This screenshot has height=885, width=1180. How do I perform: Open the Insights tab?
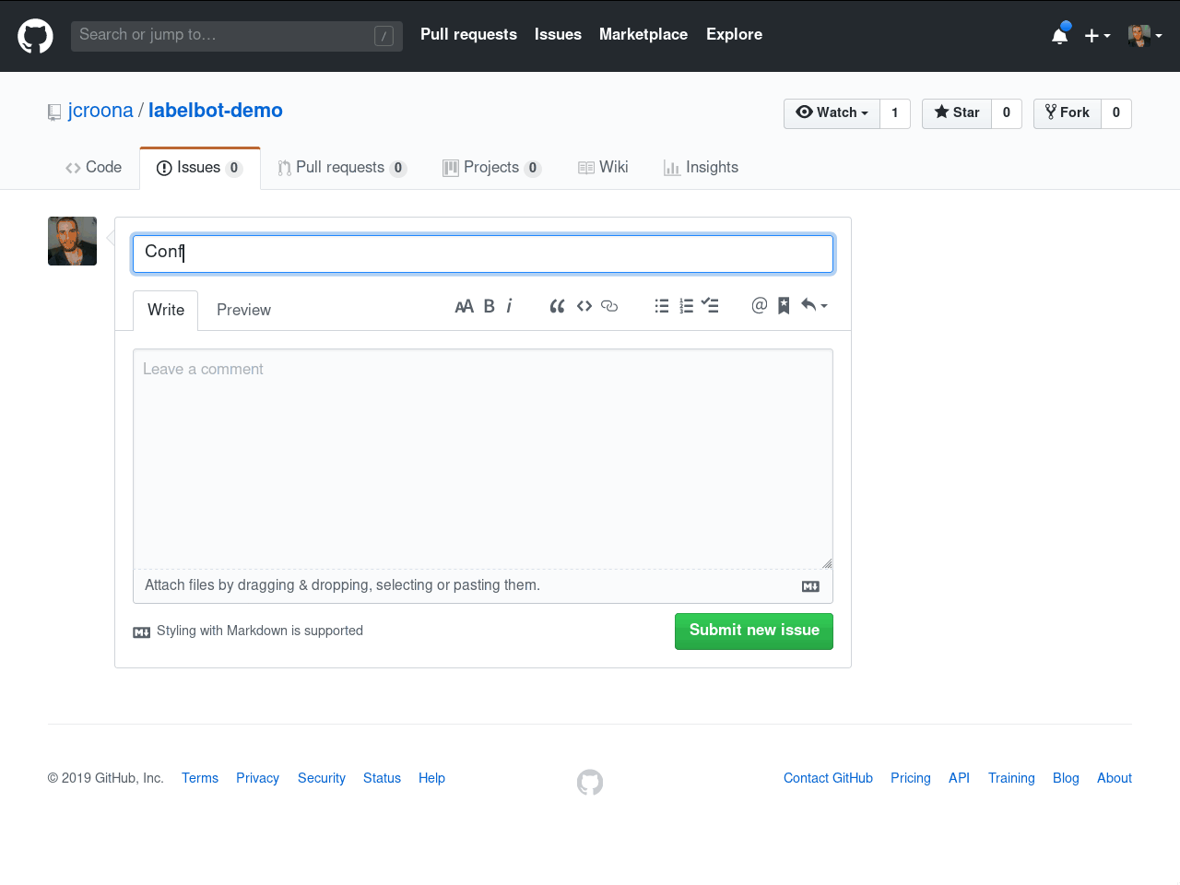point(701,168)
